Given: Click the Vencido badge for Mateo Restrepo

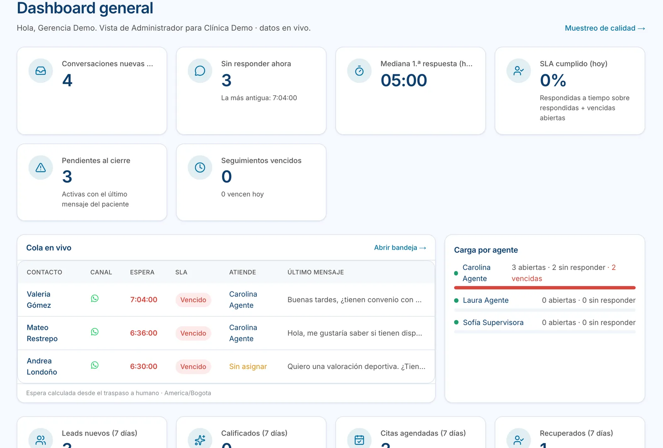Looking at the screenshot, I should coord(193,333).
